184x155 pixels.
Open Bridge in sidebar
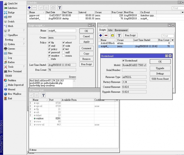click(11, 13)
